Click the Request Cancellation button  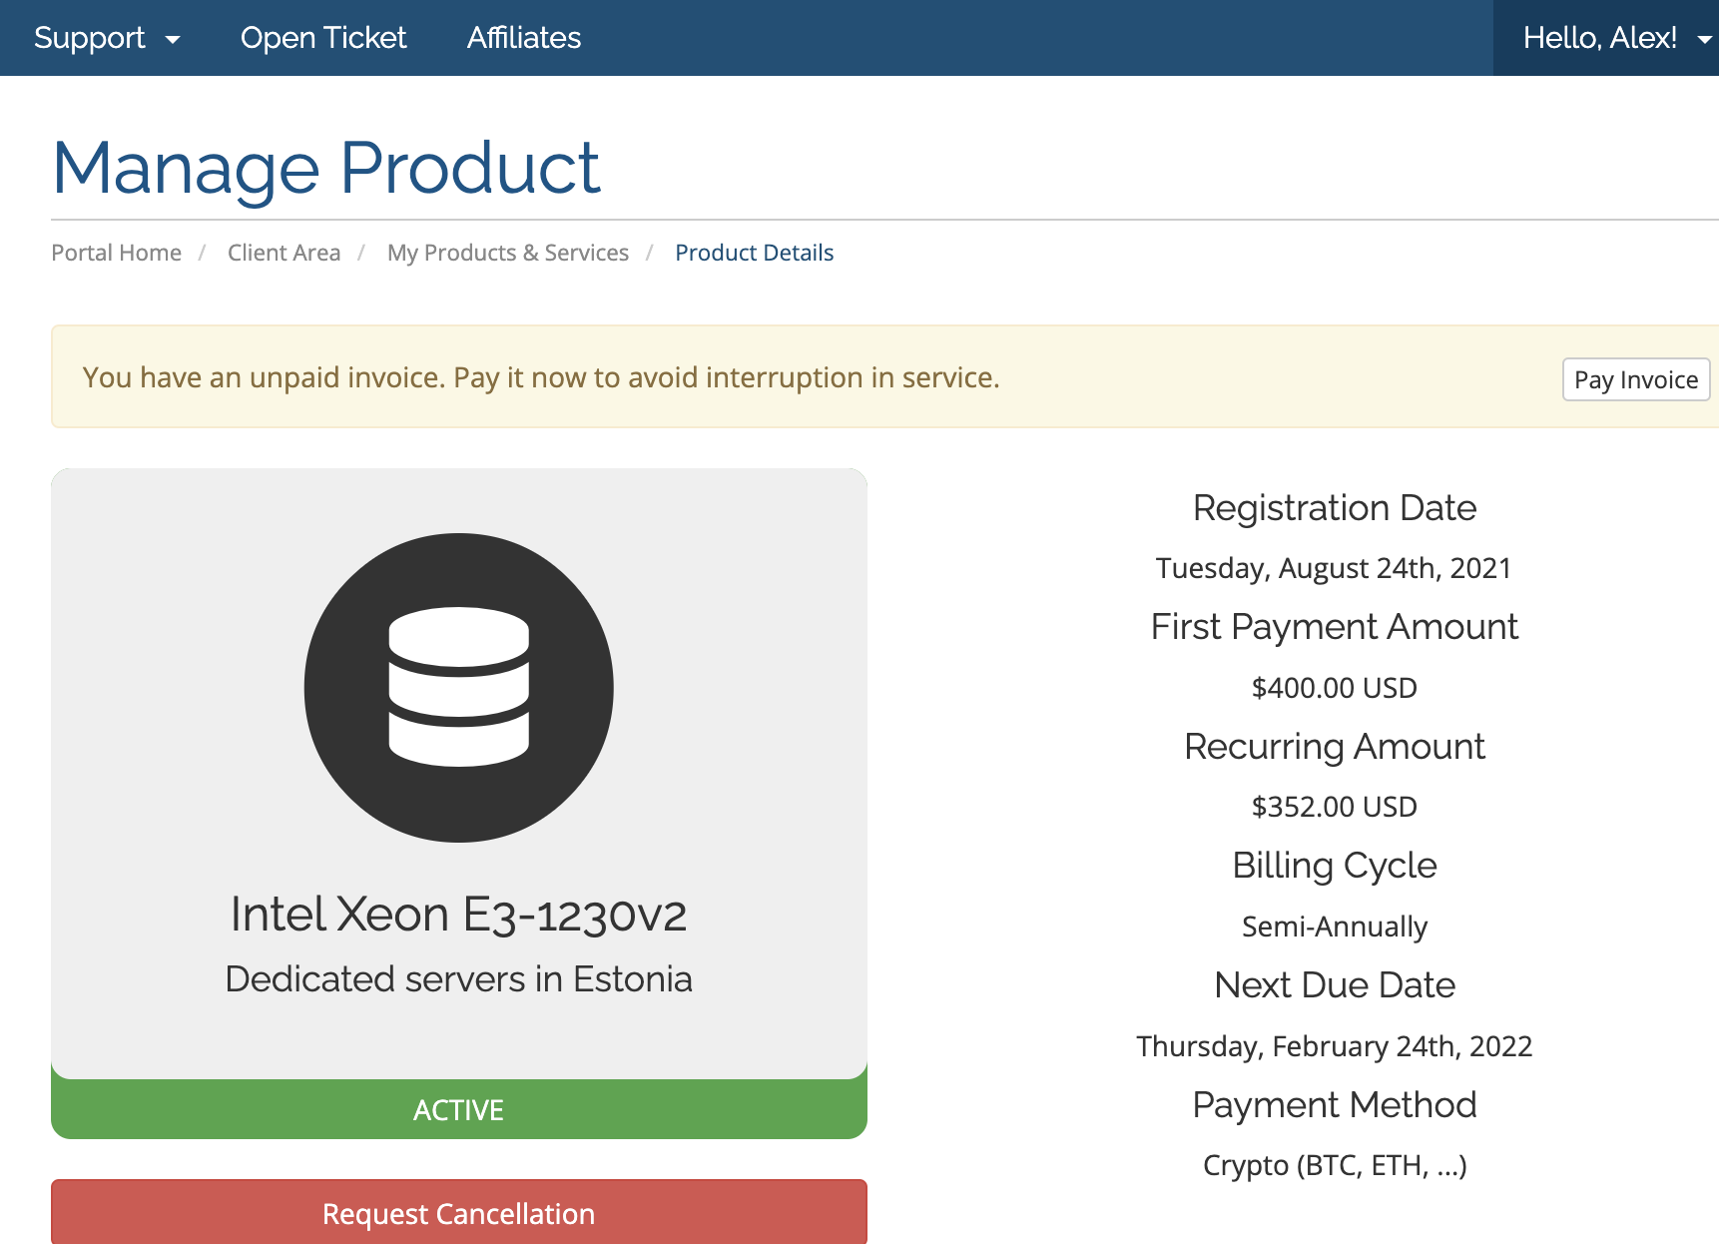(x=459, y=1213)
